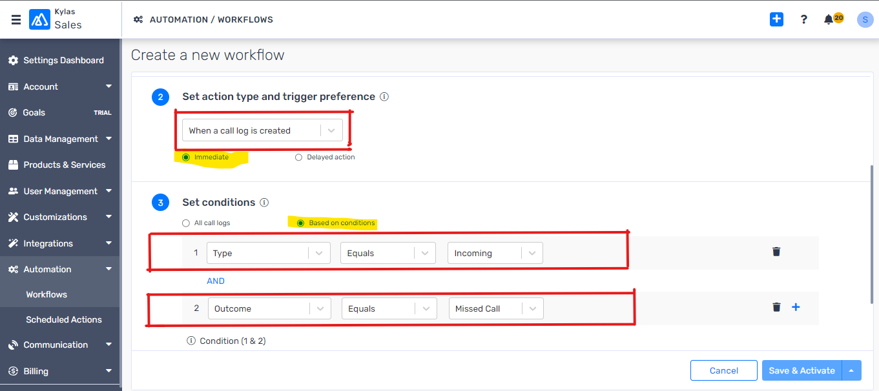Choose the Immediate radio option
This screenshot has height=391, width=879.
tap(186, 157)
